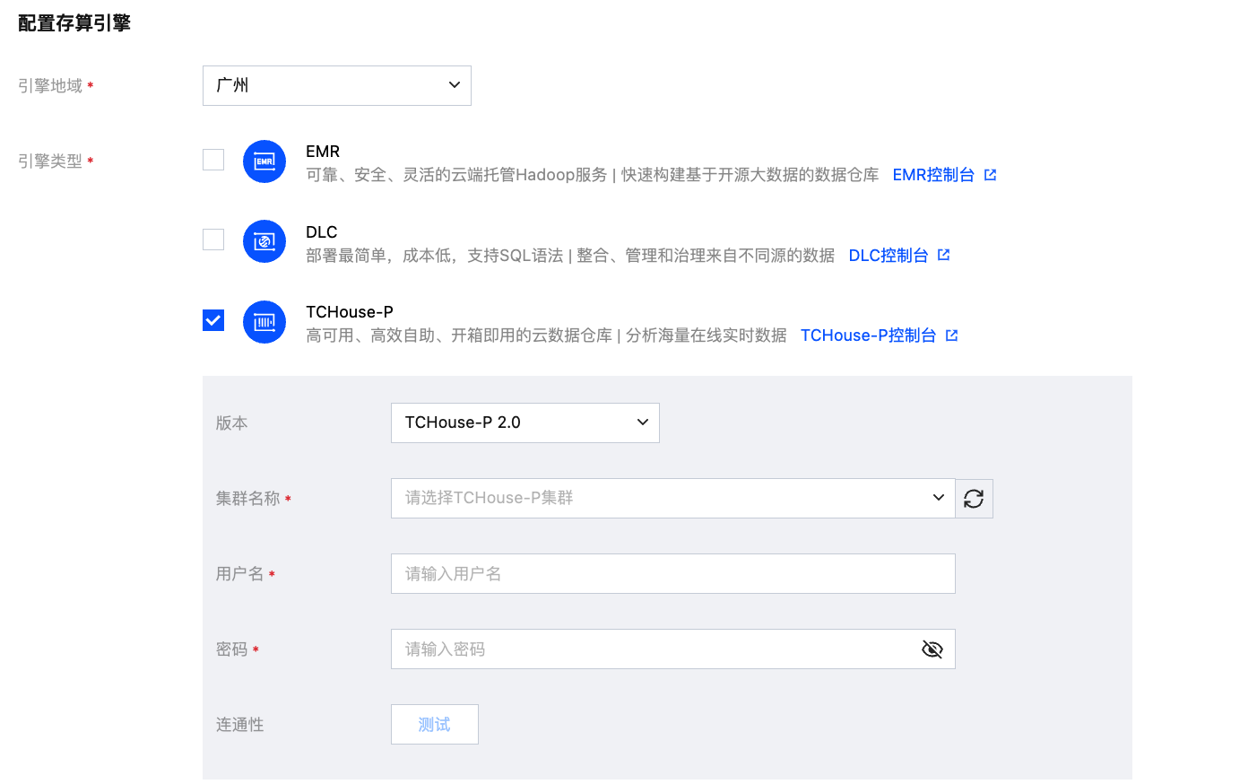Image resolution: width=1257 pixels, height=784 pixels.
Task: Click the 配置存算引擎 heading
Action: point(74,23)
